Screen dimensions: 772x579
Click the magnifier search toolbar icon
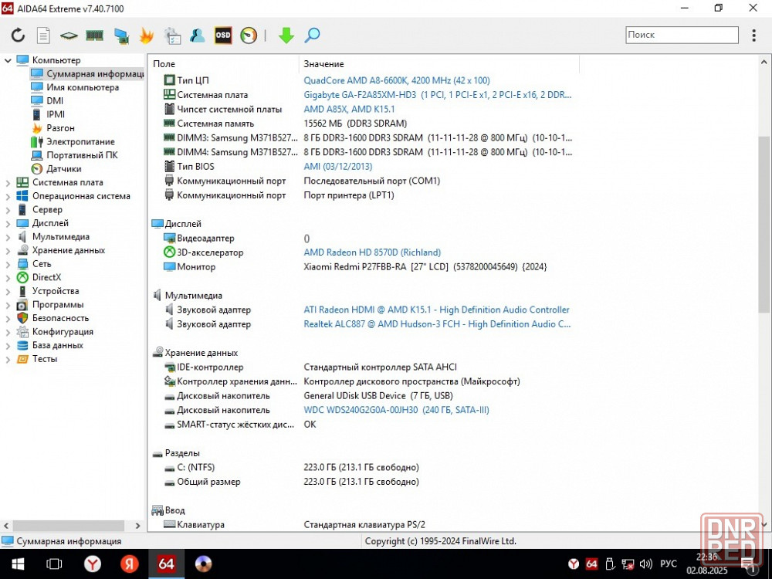pyautogui.click(x=312, y=35)
